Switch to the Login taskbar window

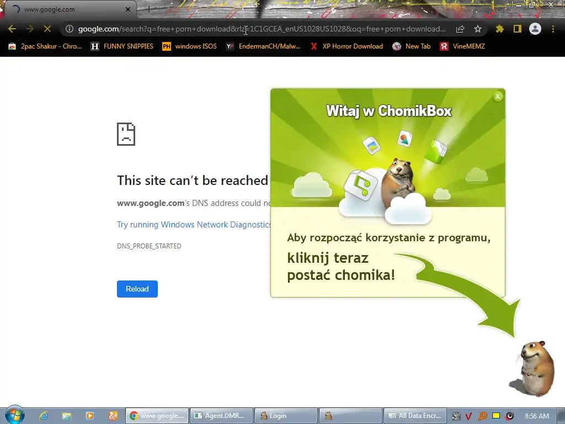286,416
